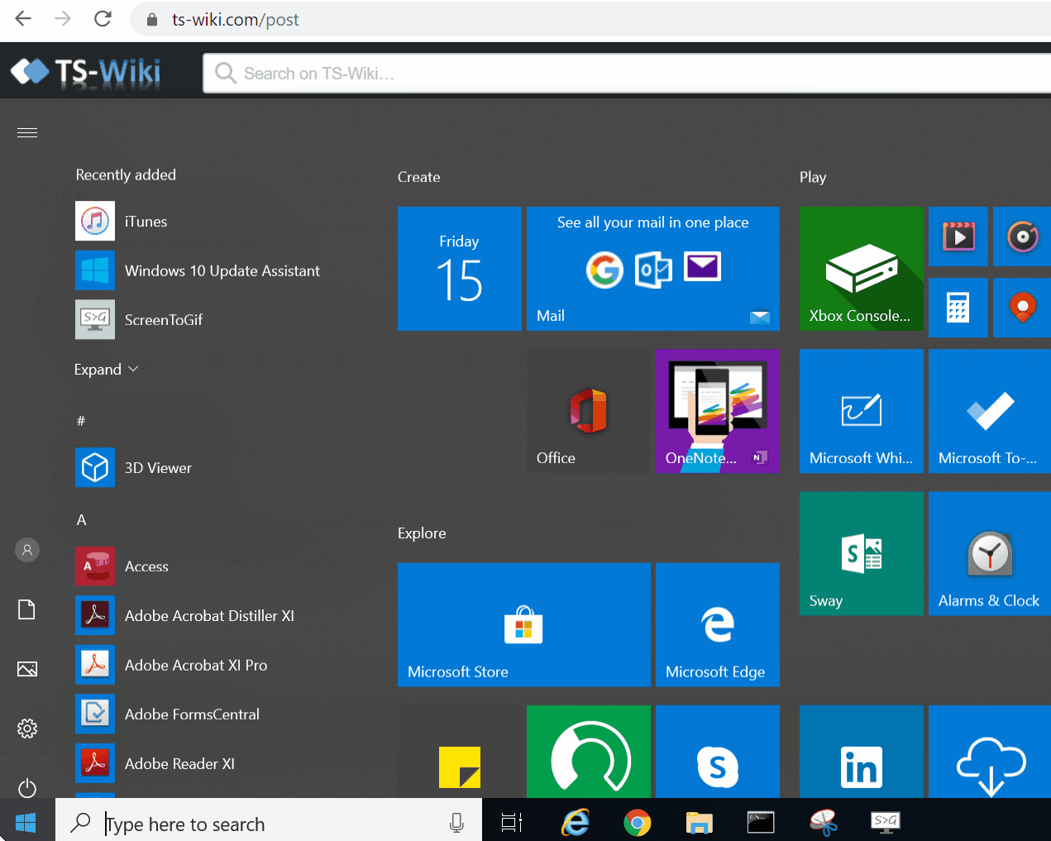The height and width of the screenshot is (841, 1051).
Task: Click the Google Chrome taskbar icon
Action: [637, 823]
